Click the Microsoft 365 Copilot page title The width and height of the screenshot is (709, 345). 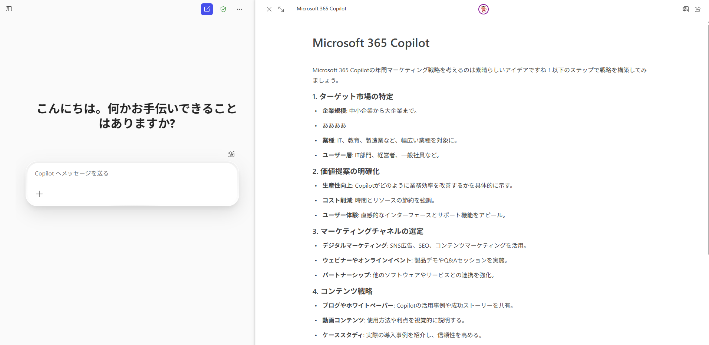pyautogui.click(x=371, y=43)
